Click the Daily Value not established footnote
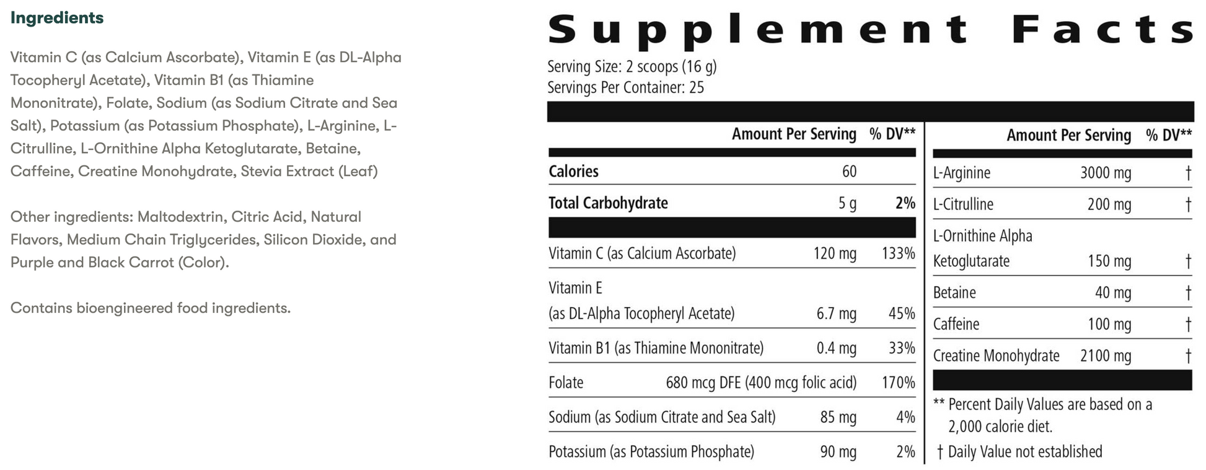 (1019, 452)
